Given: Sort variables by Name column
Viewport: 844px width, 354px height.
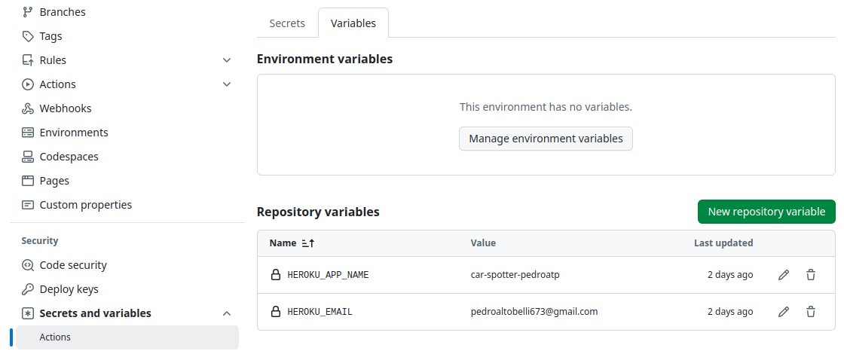Looking at the screenshot, I should (283, 243).
